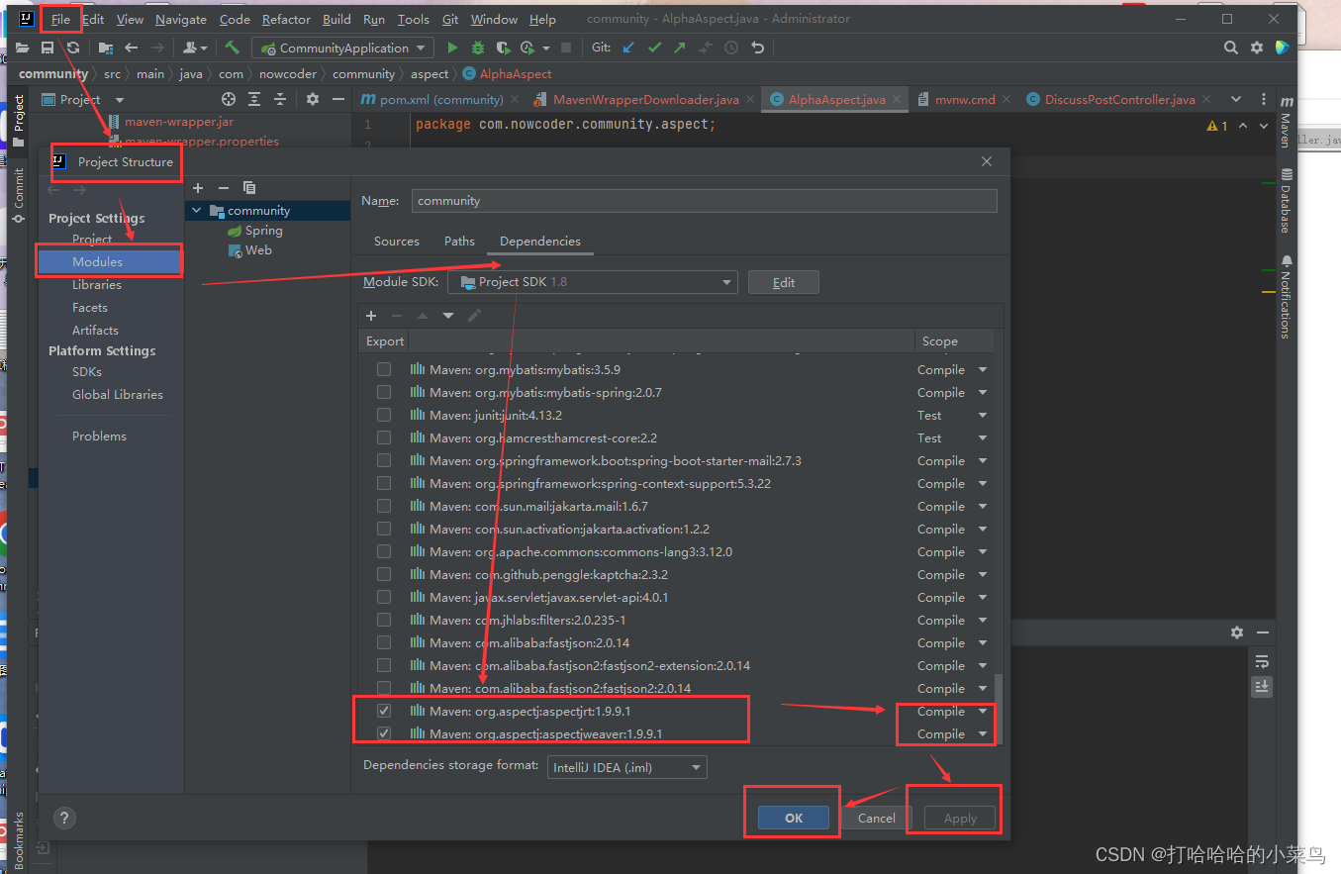Add a new module with plus icon
This screenshot has height=874, width=1341.
click(197, 187)
